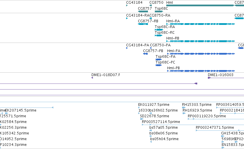This screenshot has height=149, width=244.
Task: Select the CG8750 gene label
Action: [156, 3]
